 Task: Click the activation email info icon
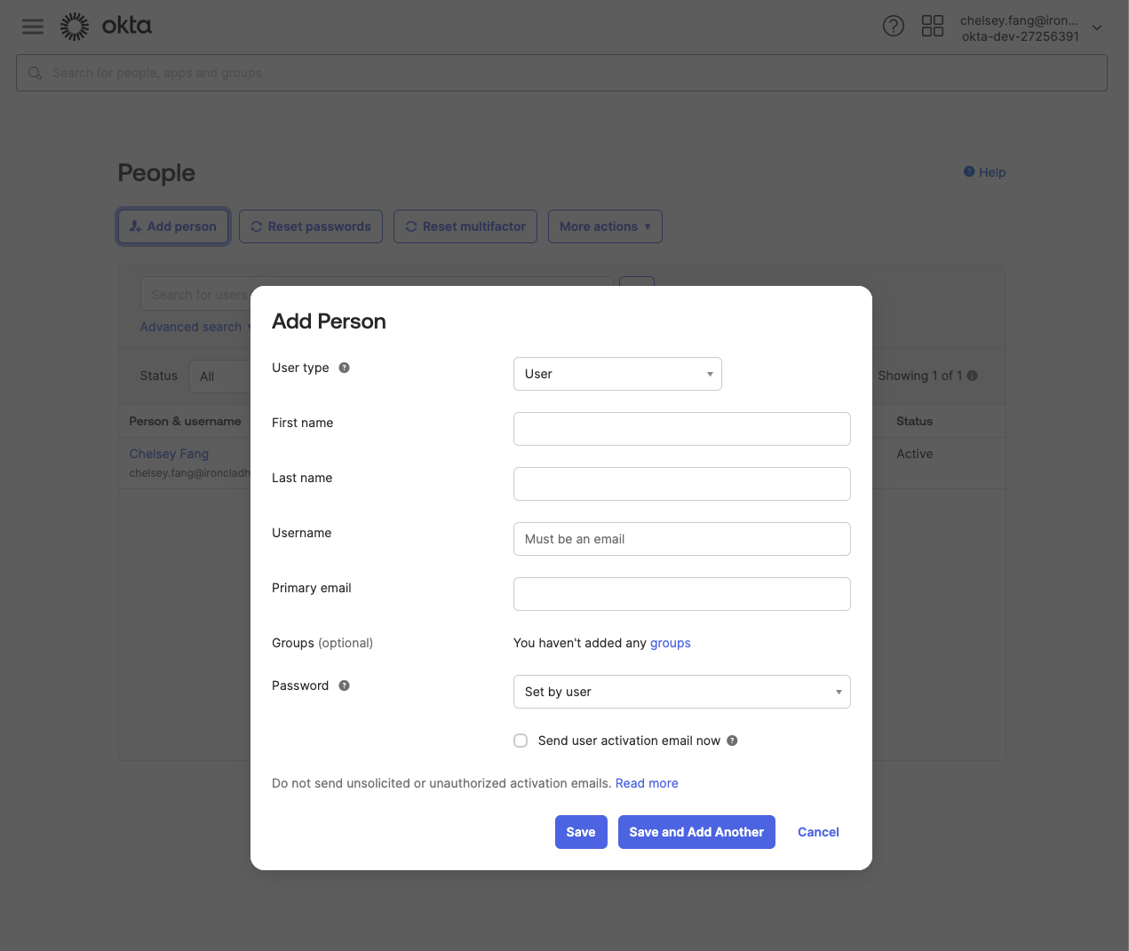click(733, 741)
